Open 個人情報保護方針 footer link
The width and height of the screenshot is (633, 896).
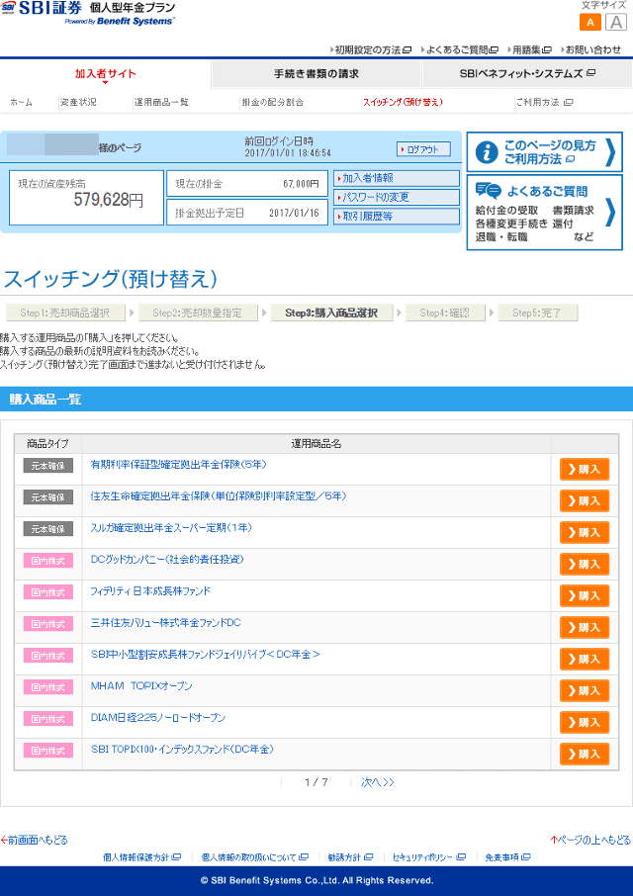click(141, 857)
